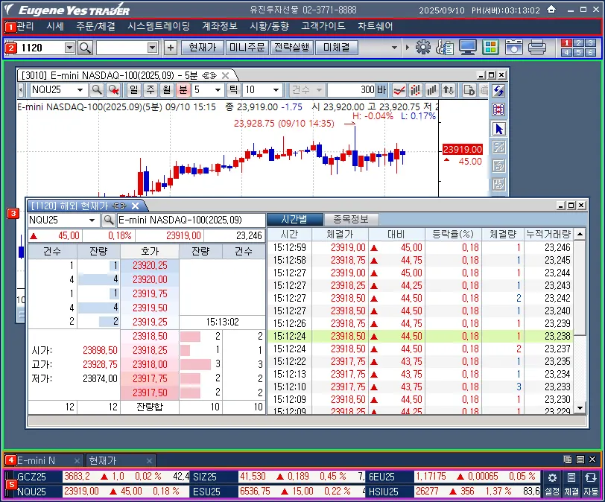Image resolution: width=605 pixels, height=502 pixels.
Task: Switch to virtual screen page 2
Action: click(x=578, y=42)
